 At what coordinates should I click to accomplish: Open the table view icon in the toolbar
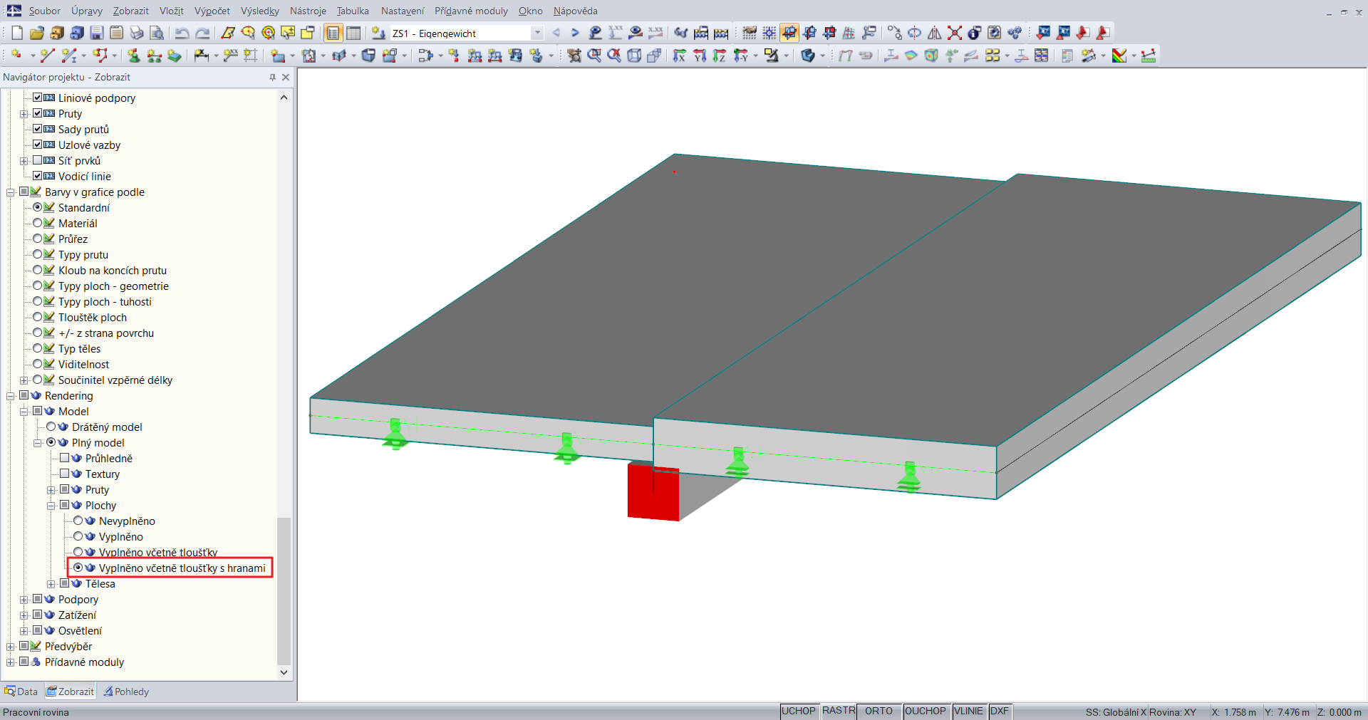tap(353, 33)
